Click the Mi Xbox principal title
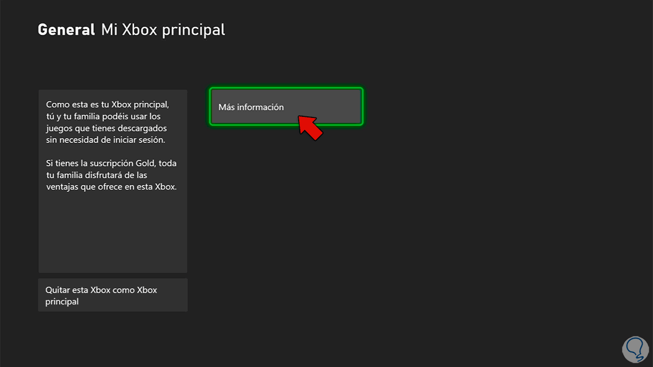 click(163, 29)
